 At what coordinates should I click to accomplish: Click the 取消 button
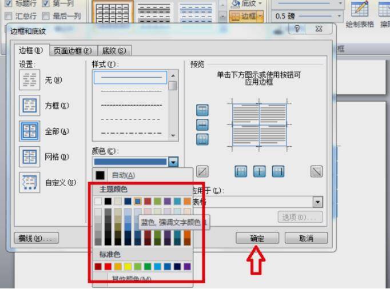tap(306, 238)
